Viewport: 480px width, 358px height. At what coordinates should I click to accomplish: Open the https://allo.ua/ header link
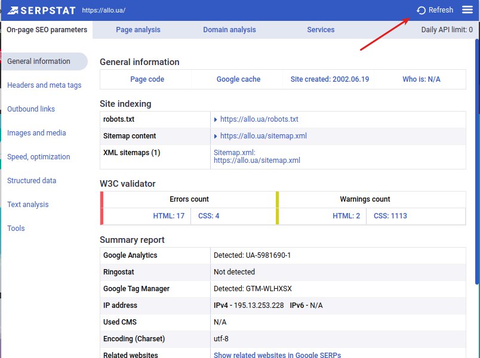[103, 10]
